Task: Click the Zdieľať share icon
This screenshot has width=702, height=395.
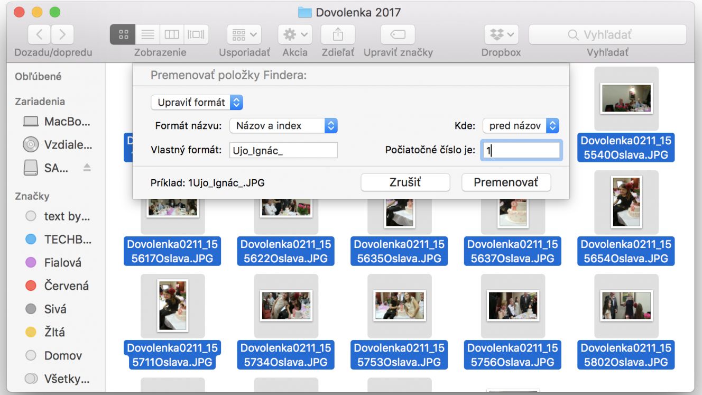Action: point(338,34)
